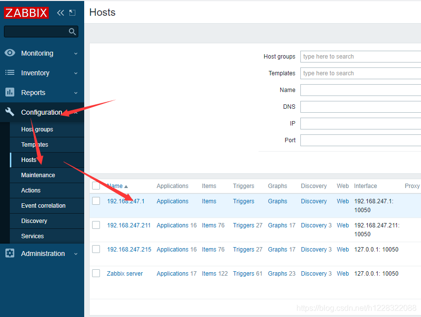Screen dimensions: 421x317
Task: Expand the Administration menu chevron
Action: point(76,254)
